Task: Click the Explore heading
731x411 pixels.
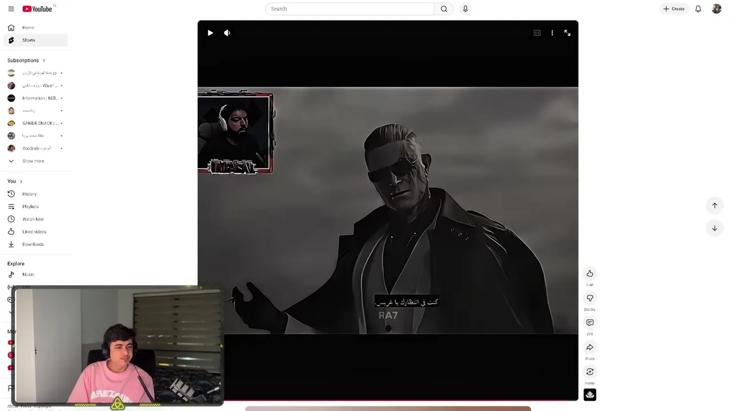Action: coord(16,264)
